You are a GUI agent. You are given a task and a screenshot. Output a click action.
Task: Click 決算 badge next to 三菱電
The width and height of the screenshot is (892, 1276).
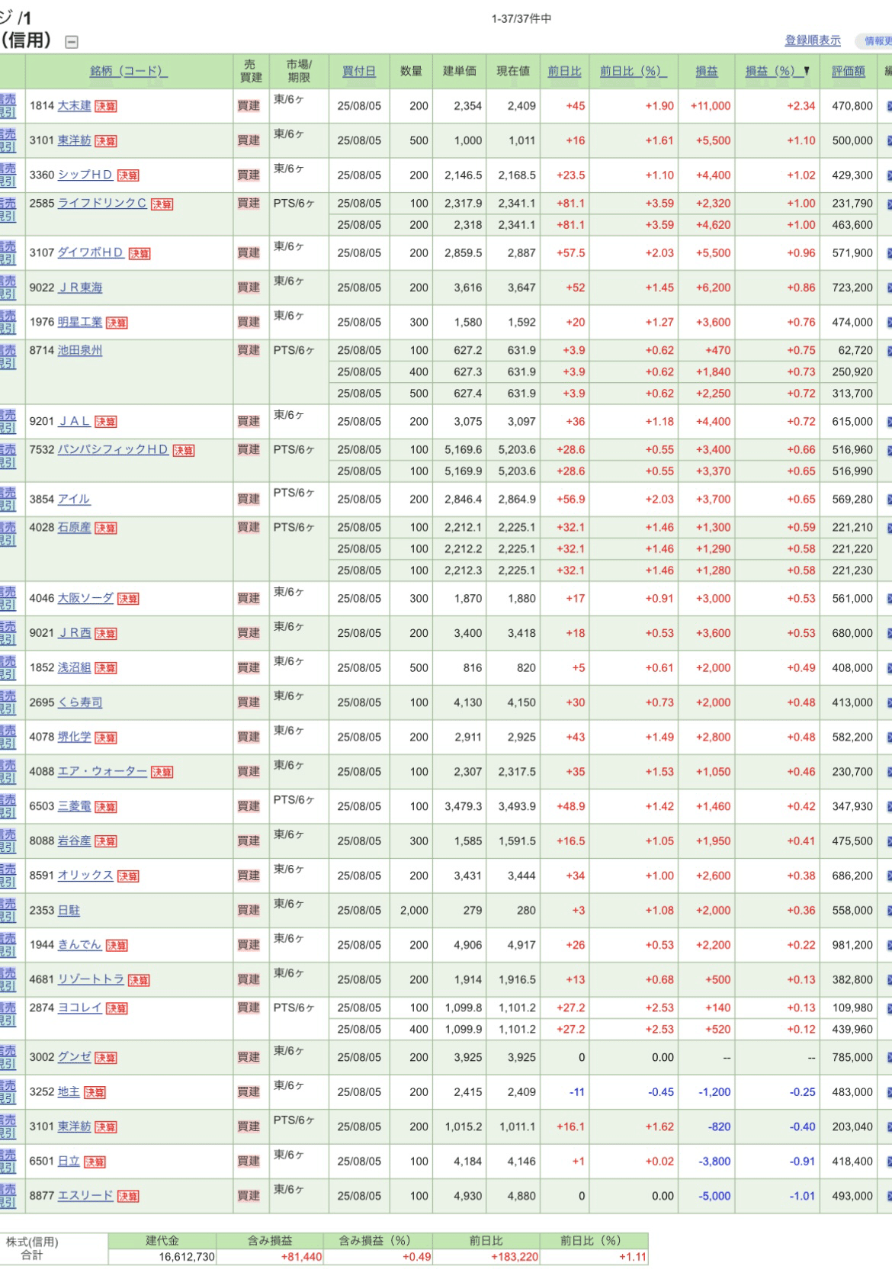pyautogui.click(x=106, y=807)
